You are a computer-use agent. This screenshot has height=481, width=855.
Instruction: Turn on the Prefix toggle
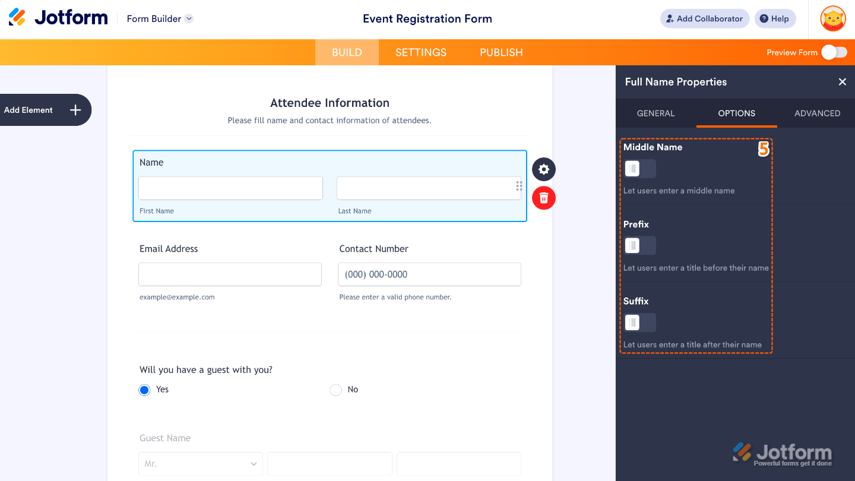tap(639, 245)
